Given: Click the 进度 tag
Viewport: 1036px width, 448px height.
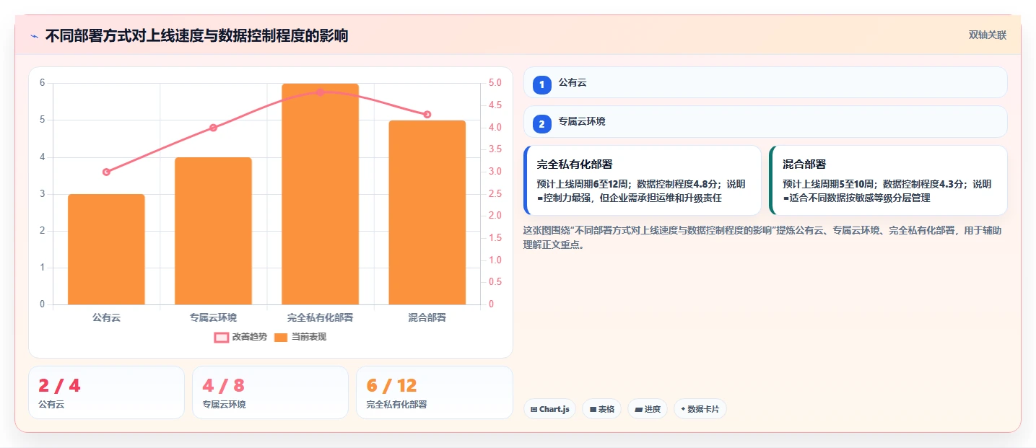Looking at the screenshot, I should 648,409.
